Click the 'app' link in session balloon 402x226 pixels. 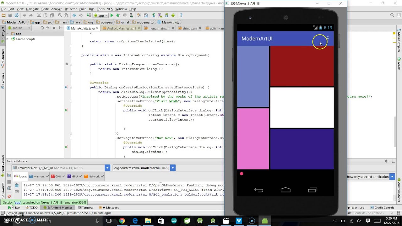click(x=18, y=202)
